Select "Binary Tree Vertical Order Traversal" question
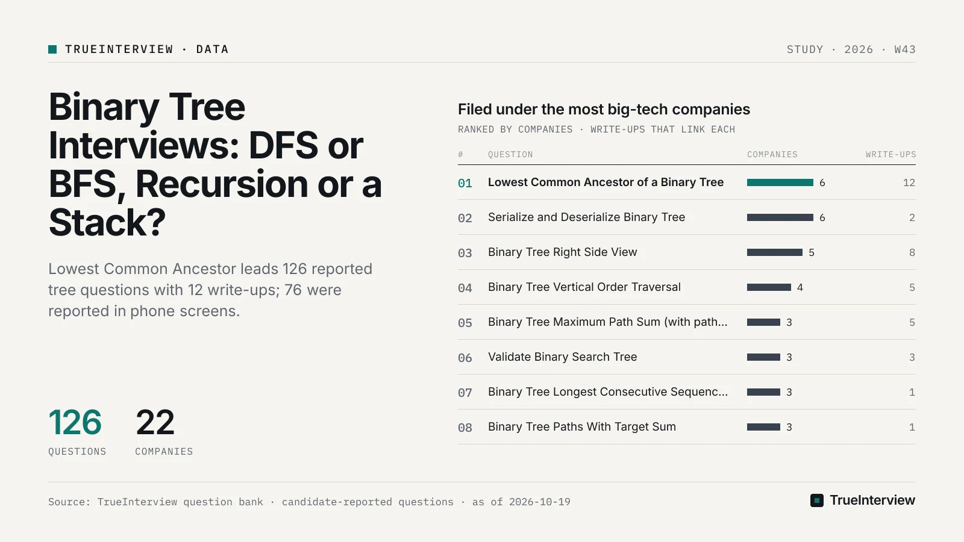The image size is (964, 542). pyautogui.click(x=584, y=287)
